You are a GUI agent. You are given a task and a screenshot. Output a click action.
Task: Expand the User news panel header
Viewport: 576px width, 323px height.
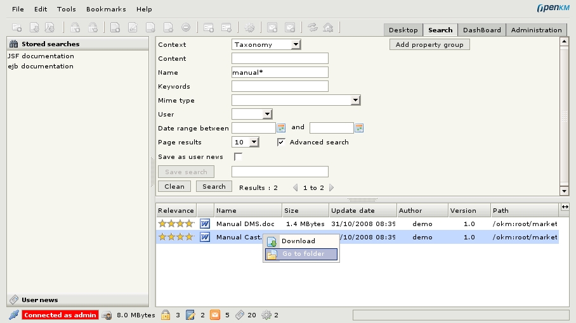pos(78,300)
